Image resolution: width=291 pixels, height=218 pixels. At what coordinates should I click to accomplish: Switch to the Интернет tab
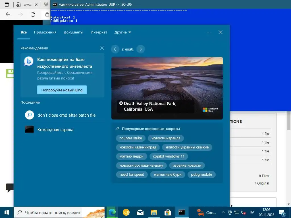pyautogui.click(x=99, y=32)
